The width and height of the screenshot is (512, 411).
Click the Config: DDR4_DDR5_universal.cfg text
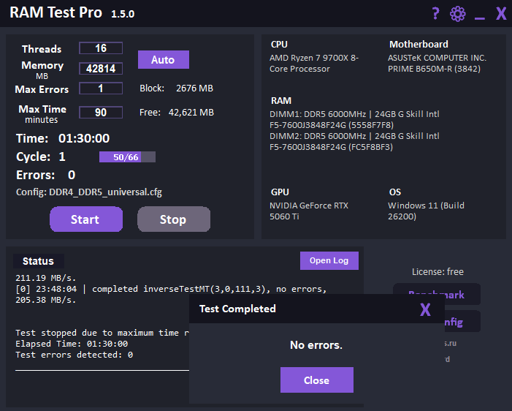pos(89,192)
